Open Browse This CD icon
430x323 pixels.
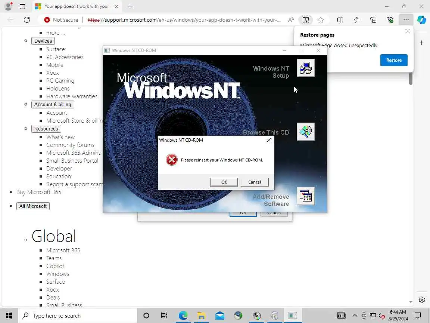coord(305,132)
